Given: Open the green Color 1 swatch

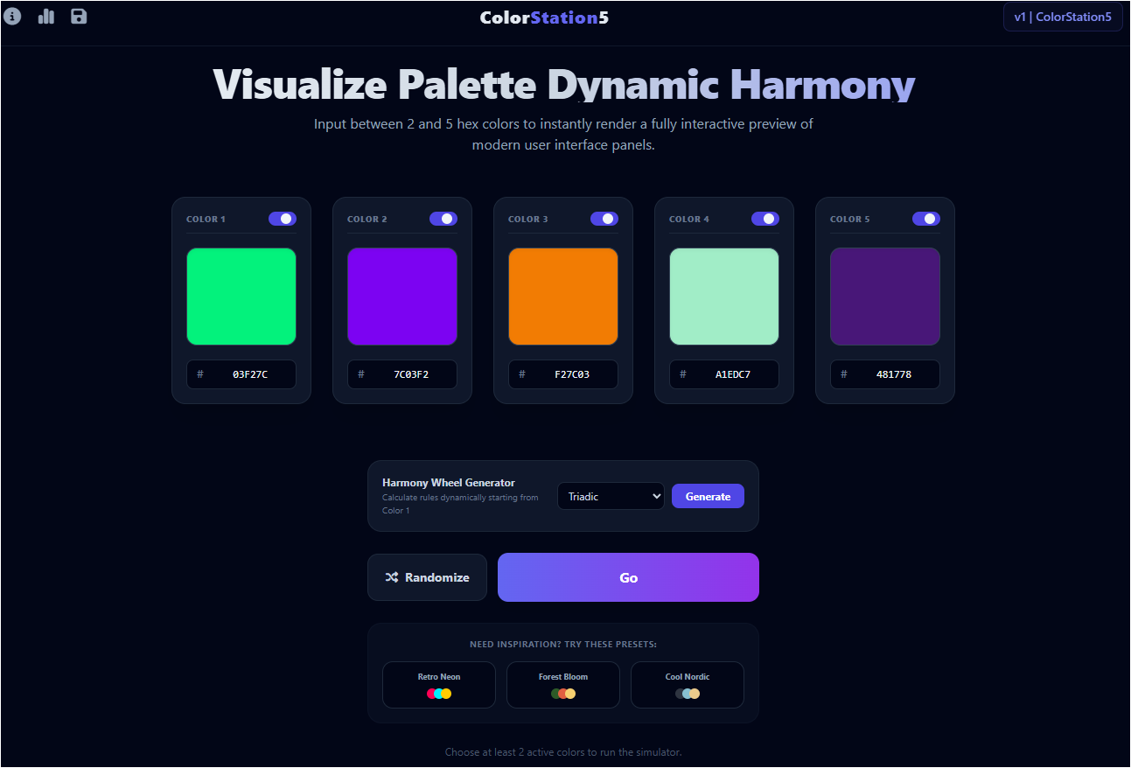Looking at the screenshot, I should [x=241, y=297].
